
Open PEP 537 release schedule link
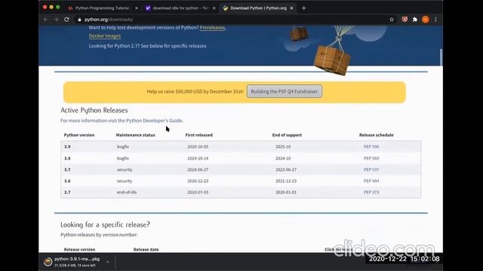coord(371,169)
